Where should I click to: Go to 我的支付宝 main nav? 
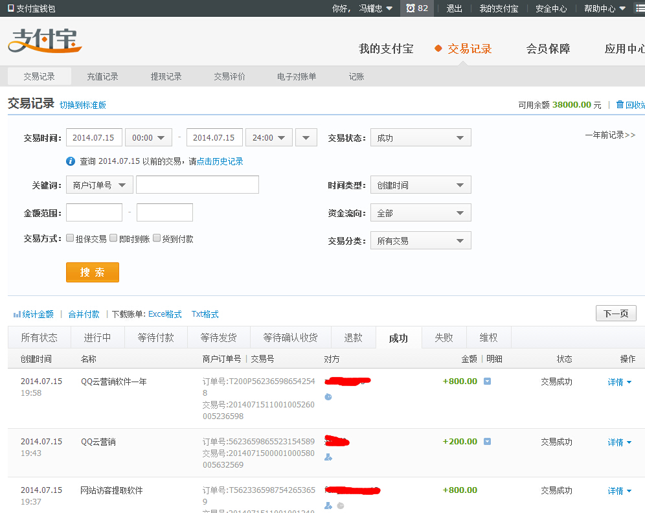[x=386, y=49]
